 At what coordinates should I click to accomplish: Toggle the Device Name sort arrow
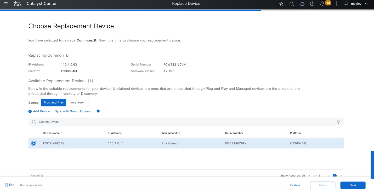pos(62,133)
